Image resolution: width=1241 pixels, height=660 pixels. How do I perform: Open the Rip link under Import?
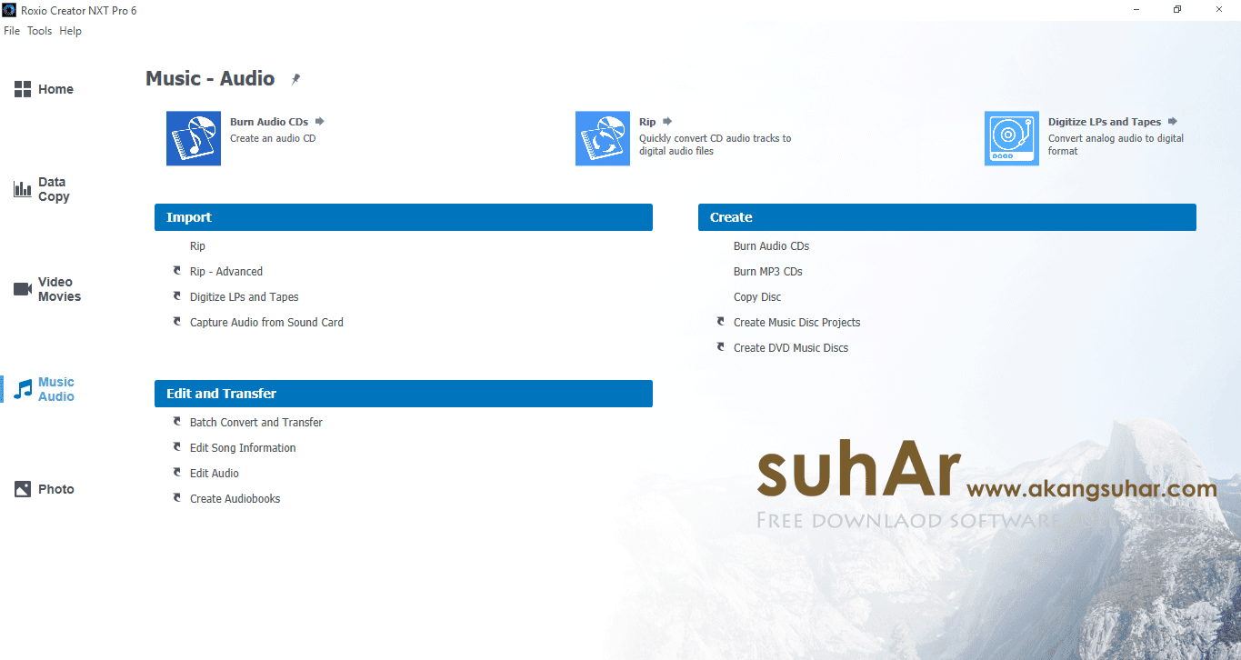tap(197, 246)
